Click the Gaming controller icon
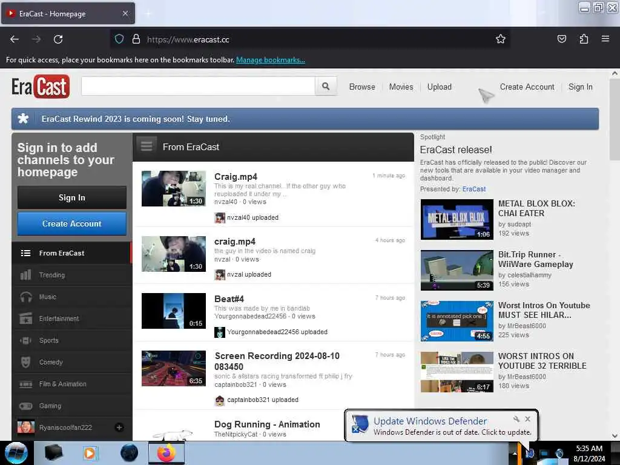This screenshot has width=620, height=465. point(25,406)
